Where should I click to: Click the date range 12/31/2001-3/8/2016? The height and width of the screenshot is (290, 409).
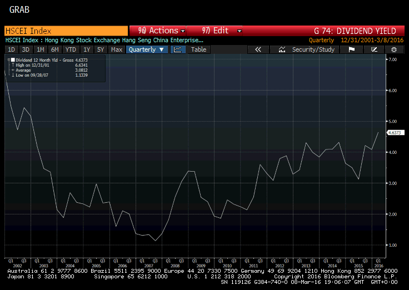372,40
